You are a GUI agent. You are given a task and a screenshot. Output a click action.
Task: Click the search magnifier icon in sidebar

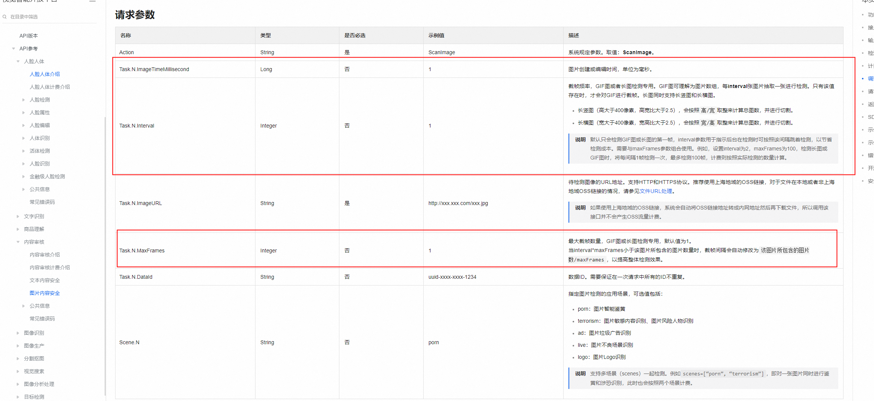click(x=5, y=17)
